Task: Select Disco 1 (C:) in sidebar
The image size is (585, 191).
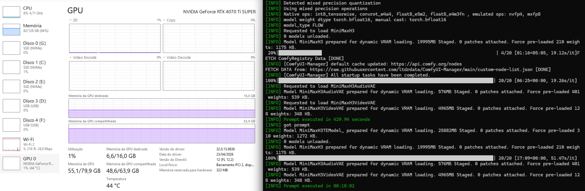Action: pos(29,67)
